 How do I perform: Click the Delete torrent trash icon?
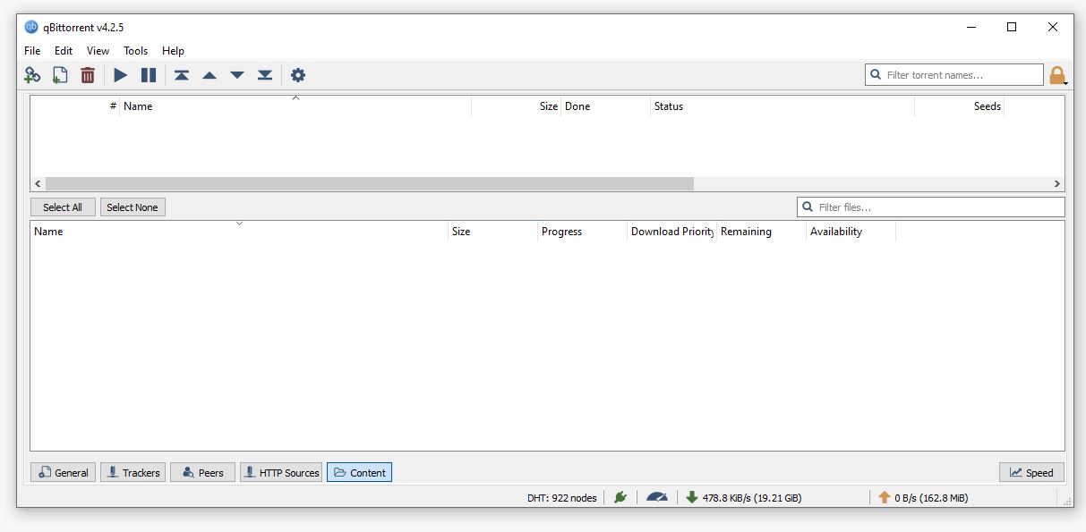click(88, 75)
